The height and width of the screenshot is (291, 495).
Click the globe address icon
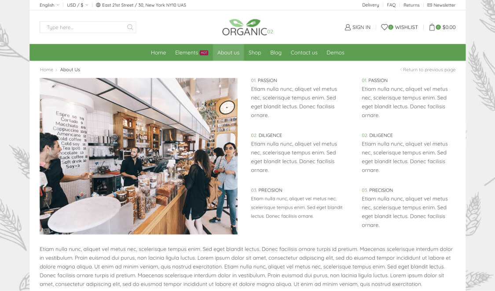click(98, 5)
